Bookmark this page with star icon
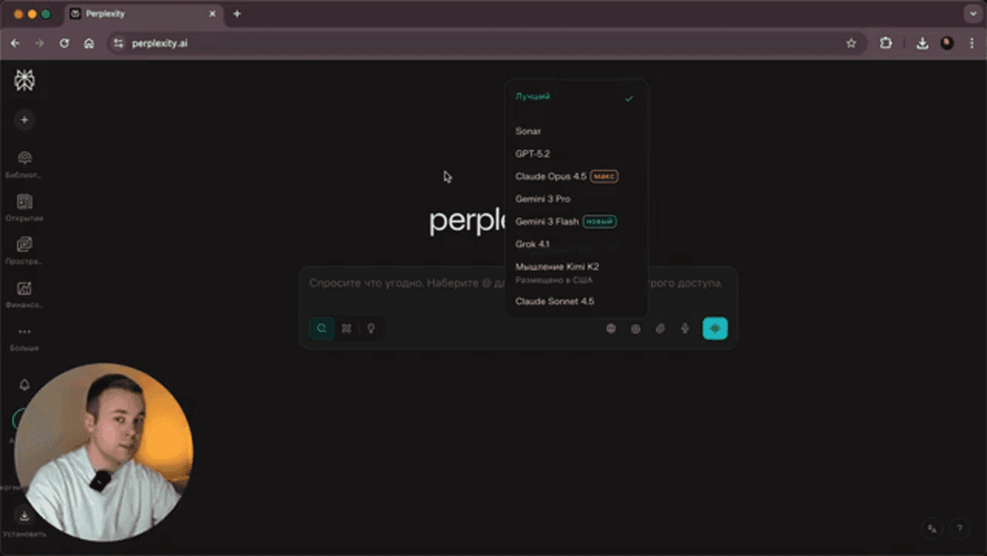Screen dimensions: 987x556 851,44
